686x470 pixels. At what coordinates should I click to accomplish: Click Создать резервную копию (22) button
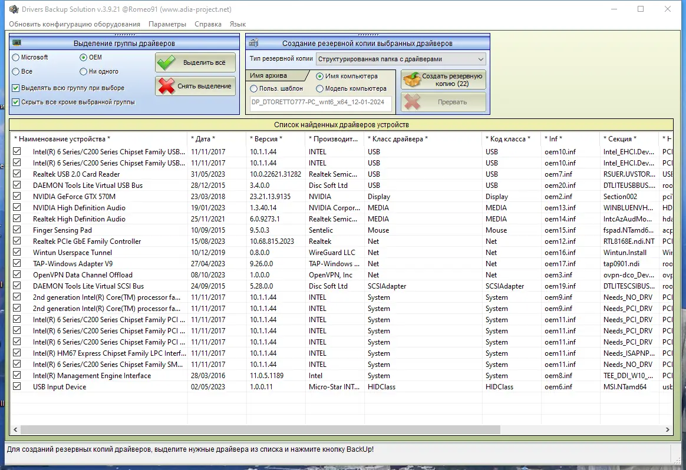tap(444, 80)
